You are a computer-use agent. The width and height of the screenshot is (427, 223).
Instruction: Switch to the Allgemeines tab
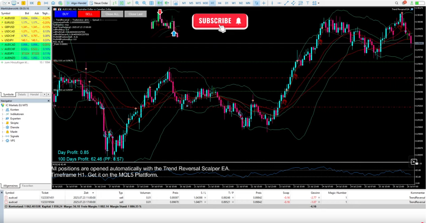click(x=10, y=186)
